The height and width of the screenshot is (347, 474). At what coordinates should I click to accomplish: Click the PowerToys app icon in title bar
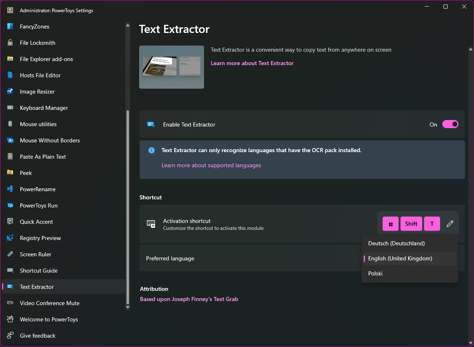coord(10,10)
